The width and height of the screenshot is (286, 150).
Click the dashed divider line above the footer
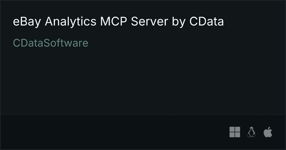[143, 114]
